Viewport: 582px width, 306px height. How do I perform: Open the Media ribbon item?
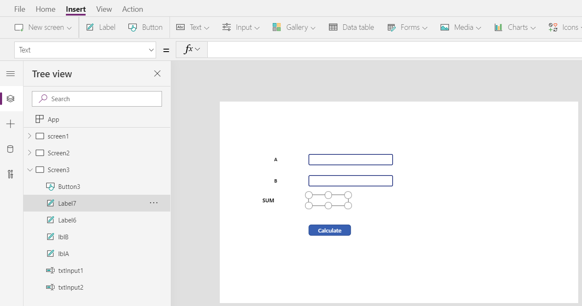460,27
